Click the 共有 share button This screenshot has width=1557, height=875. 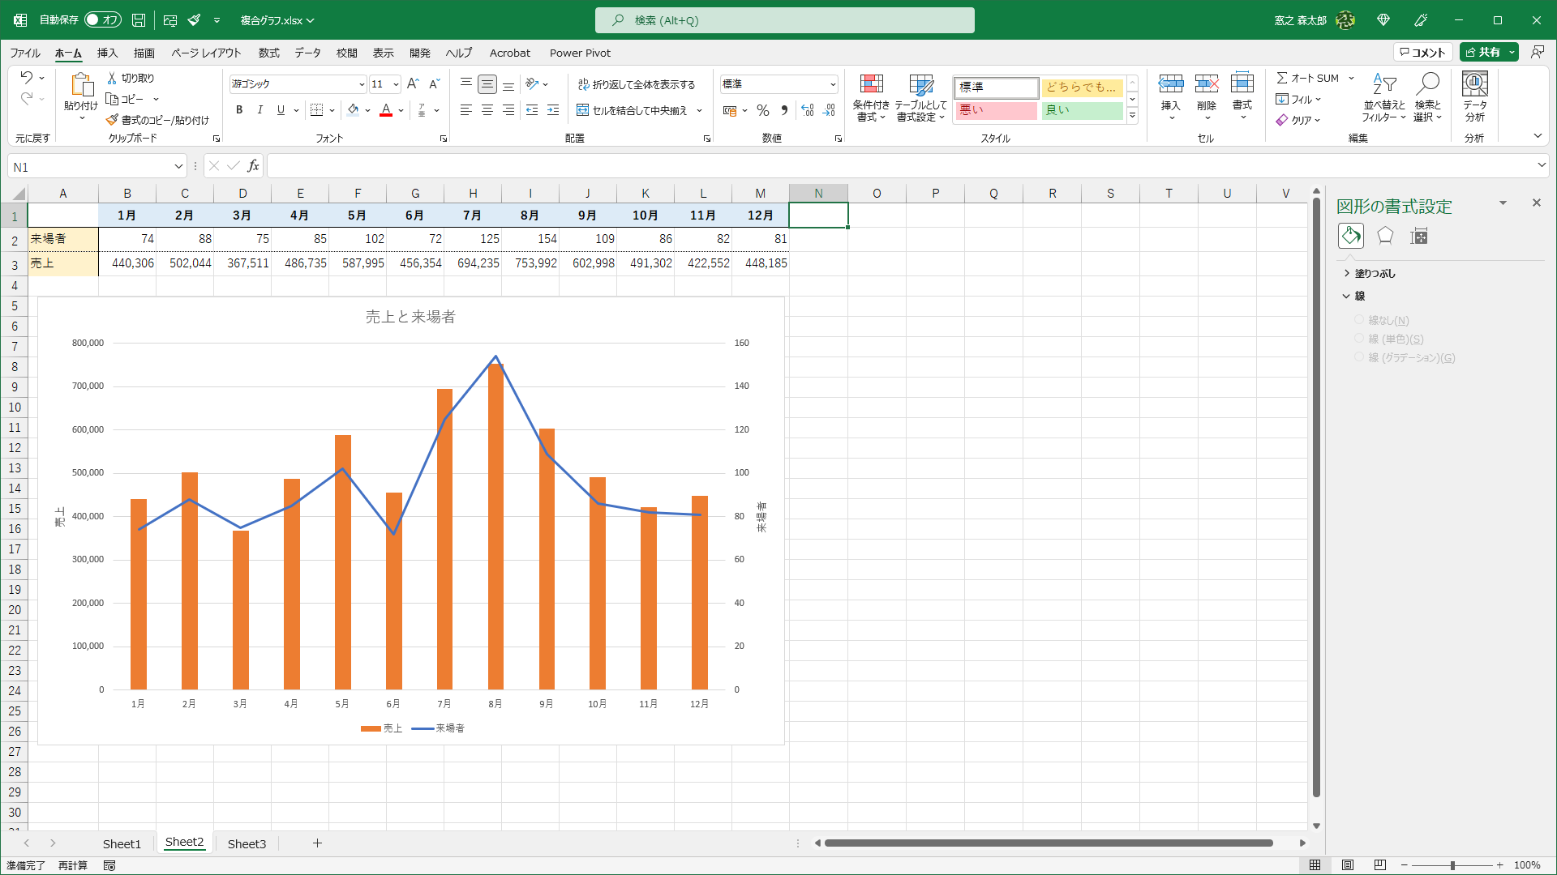point(1483,52)
